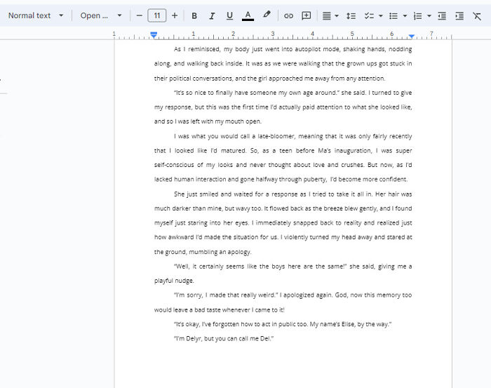Add a comment using the comment icon
The width and height of the screenshot is (491, 388).
tap(306, 15)
